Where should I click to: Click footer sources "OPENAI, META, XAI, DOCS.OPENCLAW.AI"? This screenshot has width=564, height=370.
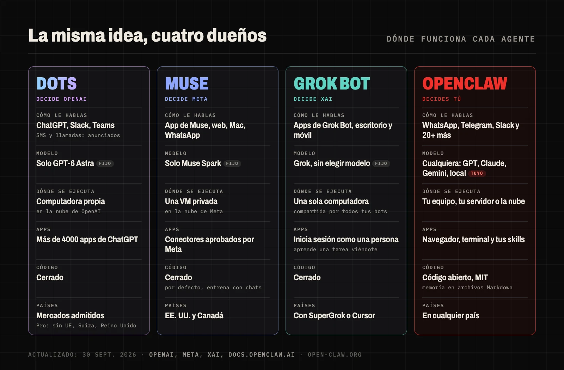(x=222, y=354)
